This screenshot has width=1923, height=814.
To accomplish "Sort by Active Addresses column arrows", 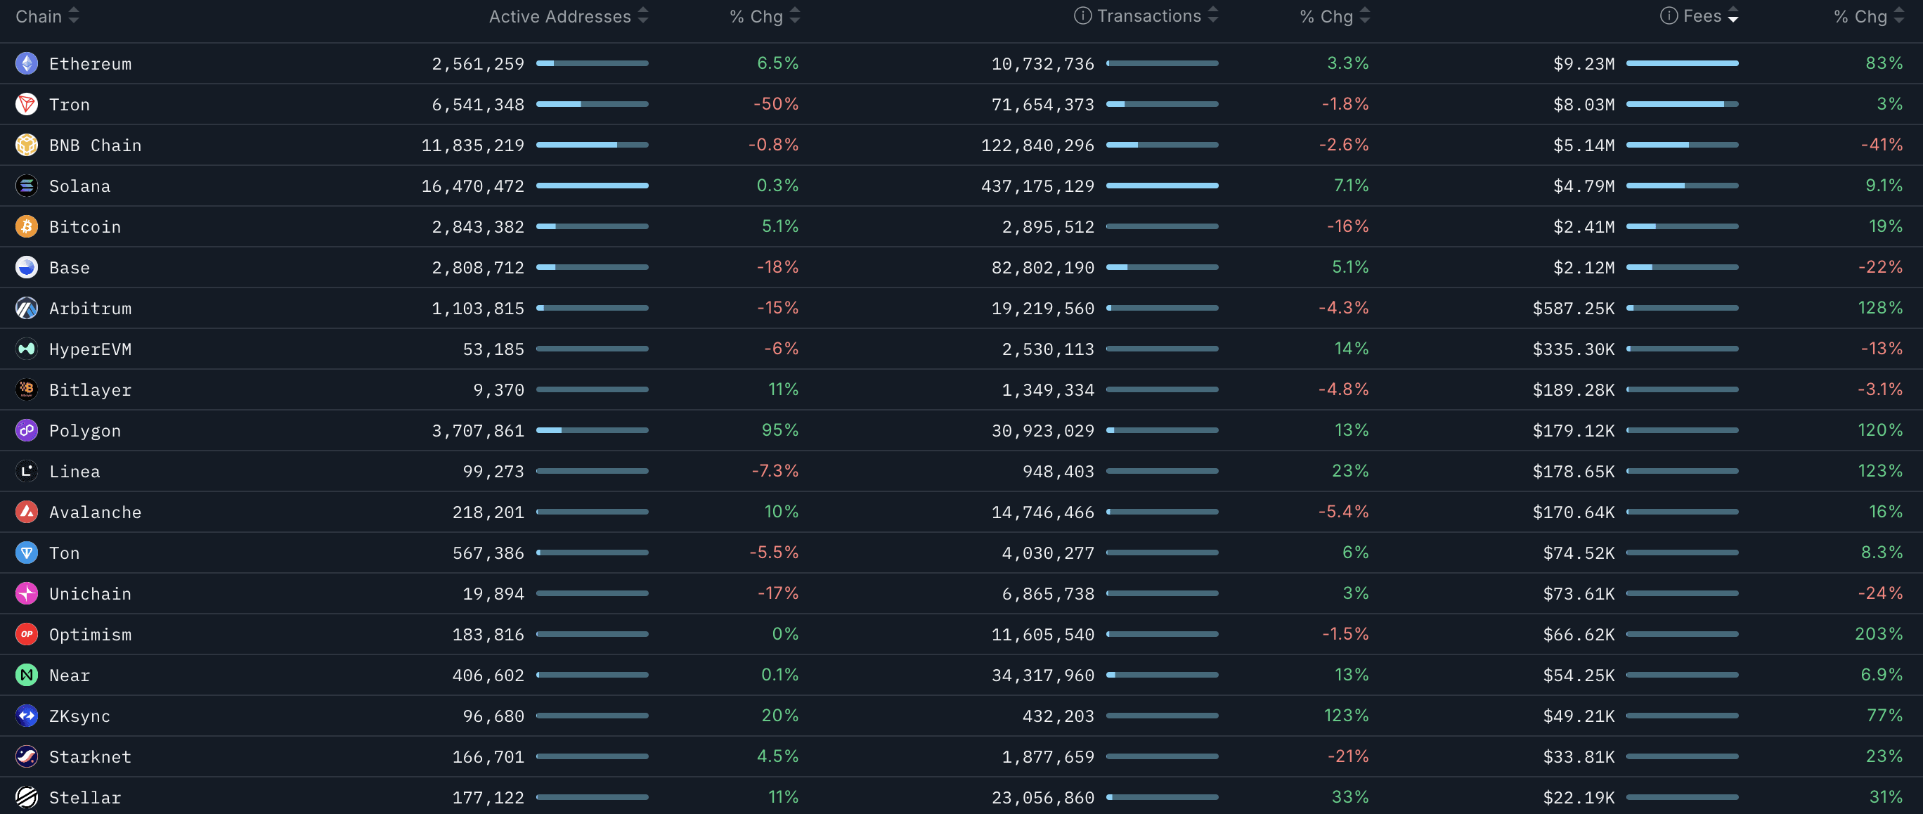I will point(642,15).
